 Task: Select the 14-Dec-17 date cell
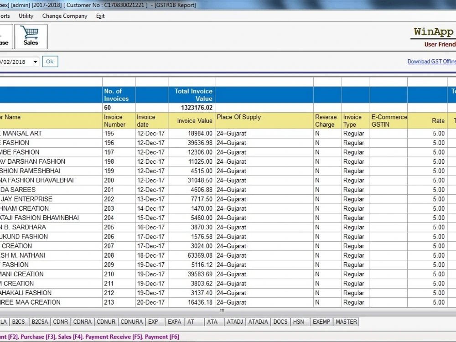coord(151,208)
